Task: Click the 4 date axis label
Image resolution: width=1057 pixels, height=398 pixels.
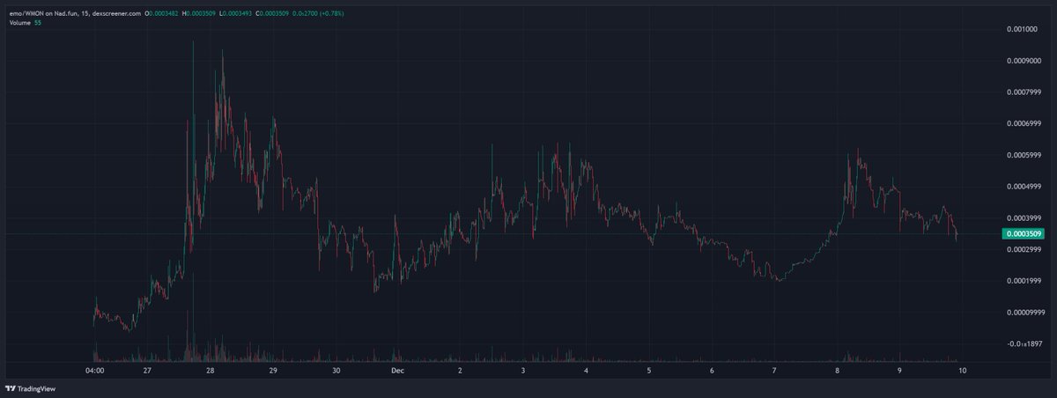Action: click(x=586, y=371)
